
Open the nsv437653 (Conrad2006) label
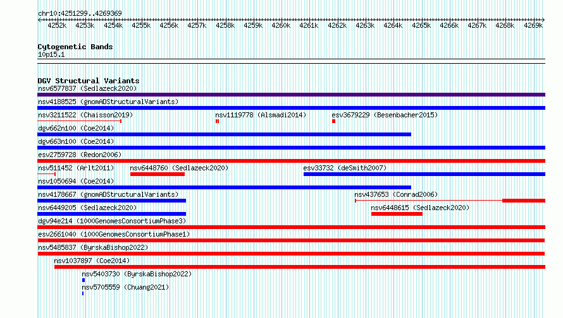click(396, 194)
